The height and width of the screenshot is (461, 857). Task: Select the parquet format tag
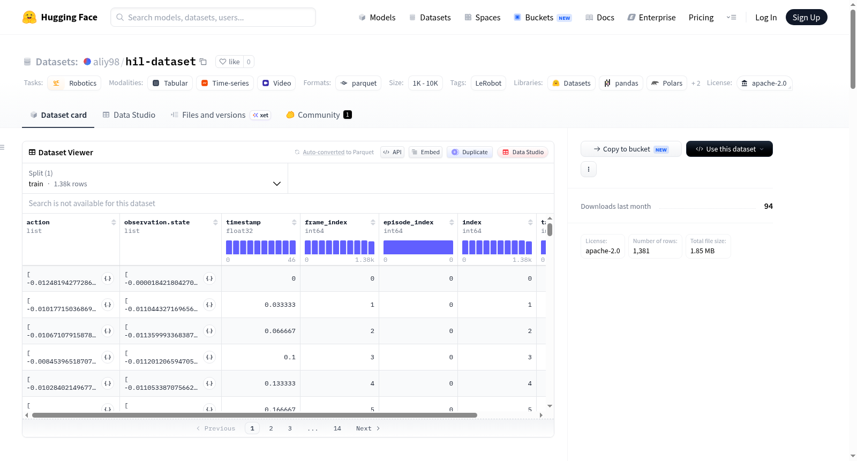tap(358, 83)
